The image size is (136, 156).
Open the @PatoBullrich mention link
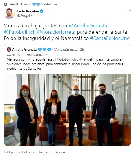click(x=20, y=32)
